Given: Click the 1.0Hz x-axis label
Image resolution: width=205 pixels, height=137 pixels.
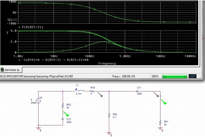Looking at the screenshot, I should (x=18, y=56).
